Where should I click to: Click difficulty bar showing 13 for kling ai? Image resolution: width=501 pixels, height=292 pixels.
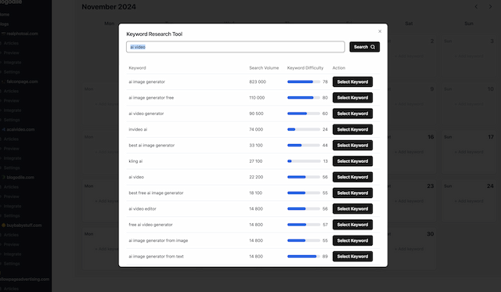[304, 161]
